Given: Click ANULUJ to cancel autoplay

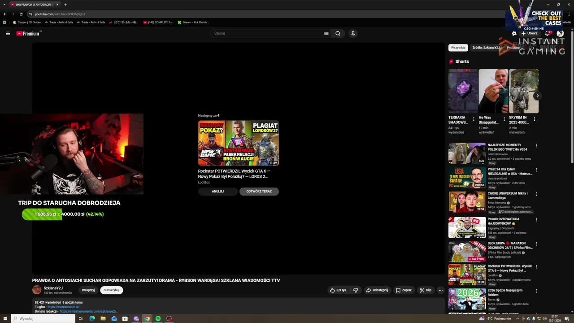Looking at the screenshot, I should (217, 191).
